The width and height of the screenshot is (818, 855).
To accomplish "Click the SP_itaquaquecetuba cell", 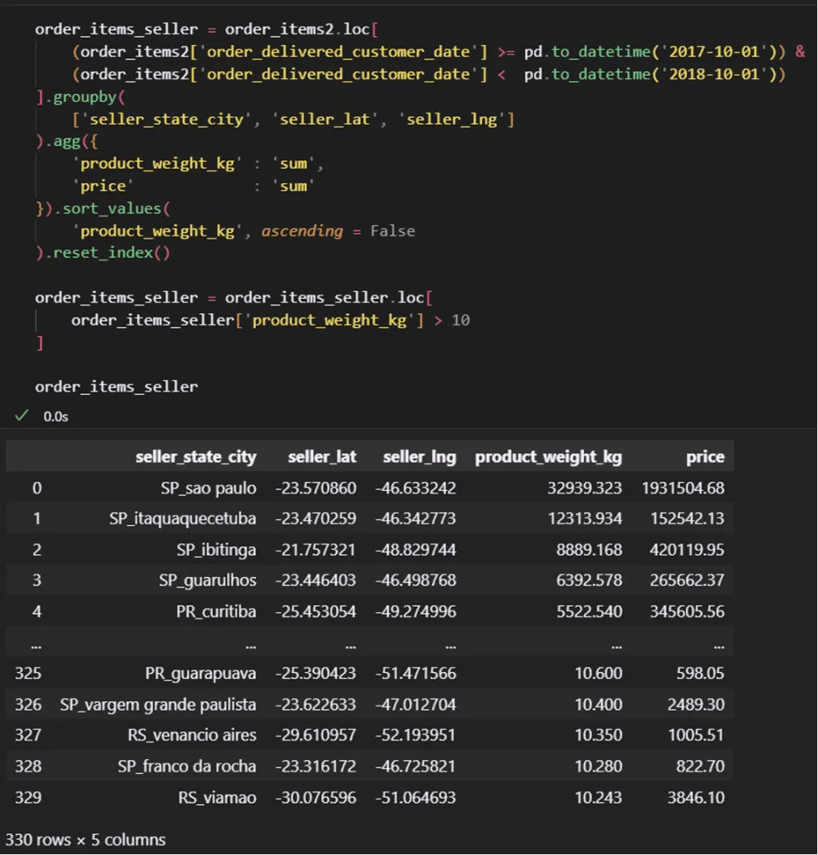I will 182,519.
